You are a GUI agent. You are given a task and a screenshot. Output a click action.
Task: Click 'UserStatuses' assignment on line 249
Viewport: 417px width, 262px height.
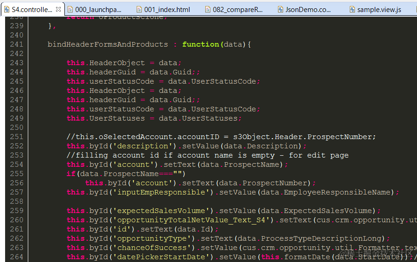point(154,118)
